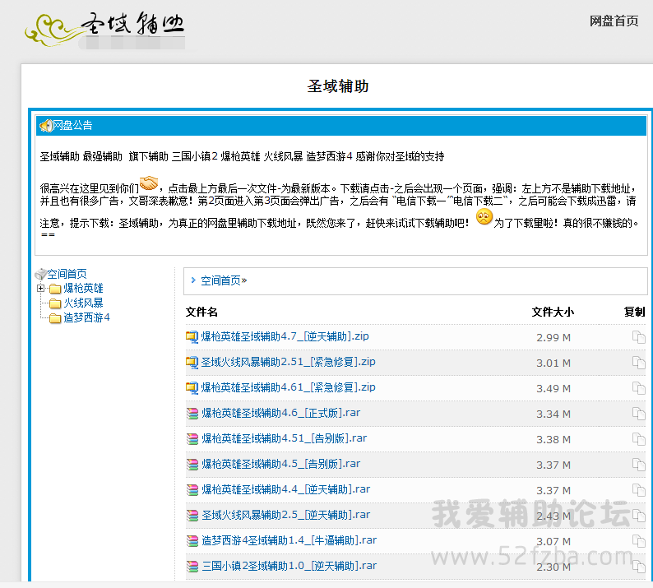
Task: Expand the 爆枪英雄 tree node
Action: coord(40,289)
